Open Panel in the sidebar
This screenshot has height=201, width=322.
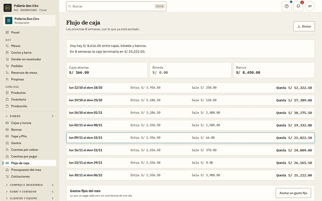[30, 32]
